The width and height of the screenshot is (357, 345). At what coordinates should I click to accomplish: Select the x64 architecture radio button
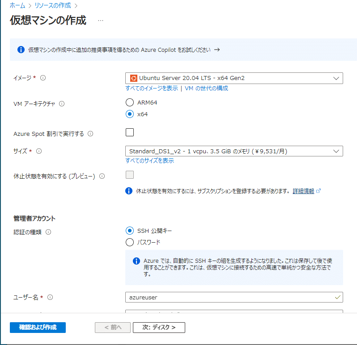click(x=130, y=114)
